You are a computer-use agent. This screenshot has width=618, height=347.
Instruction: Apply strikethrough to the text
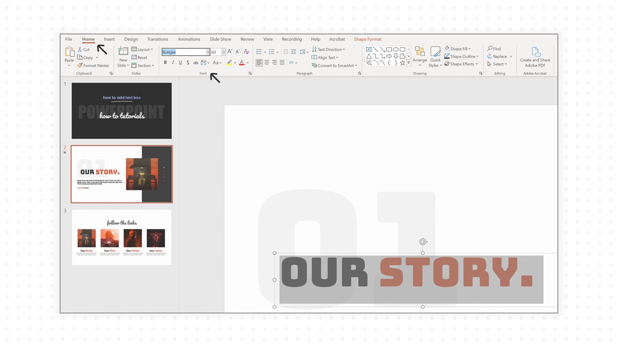(x=188, y=63)
